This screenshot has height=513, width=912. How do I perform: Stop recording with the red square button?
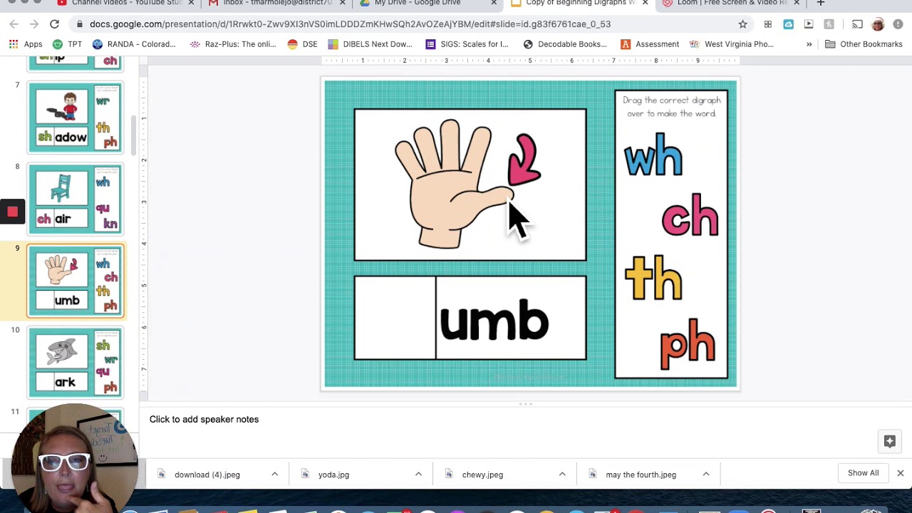[12, 212]
